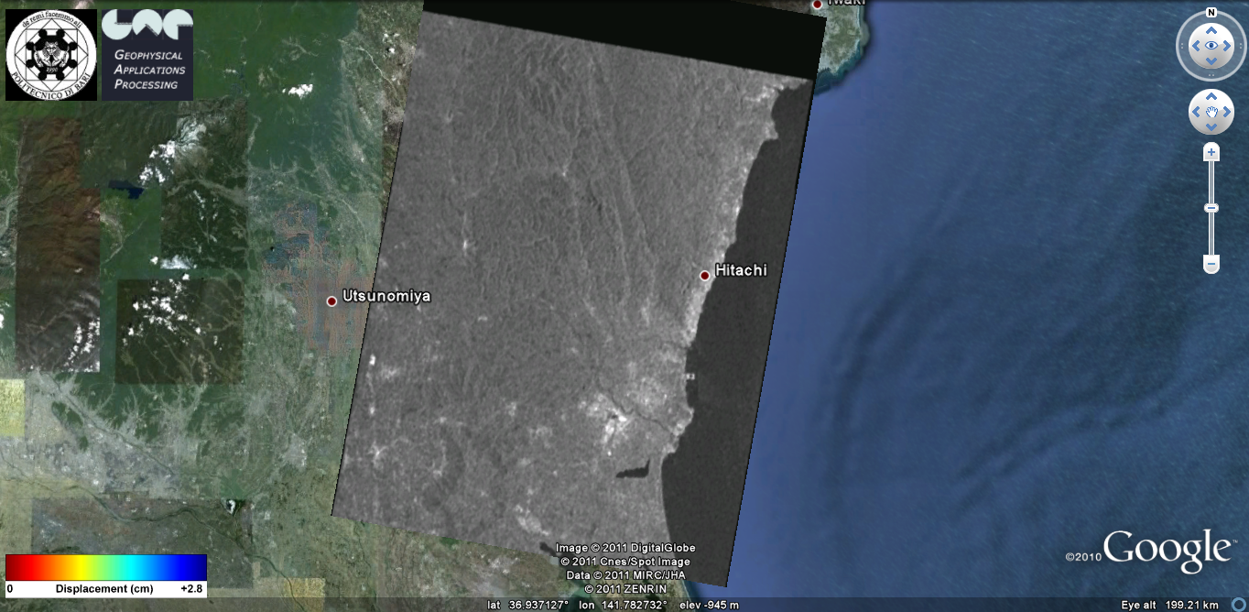This screenshot has width=1249, height=612.
Task: Click the move-right arrow on the hand joystick
Action: [1227, 112]
